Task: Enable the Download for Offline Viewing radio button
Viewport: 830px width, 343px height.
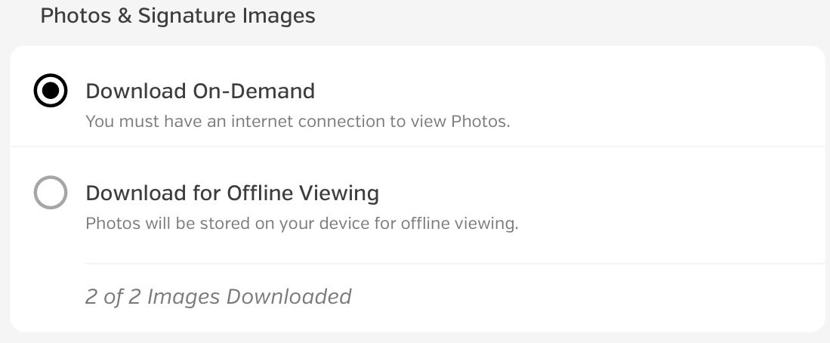Action: coord(51,192)
